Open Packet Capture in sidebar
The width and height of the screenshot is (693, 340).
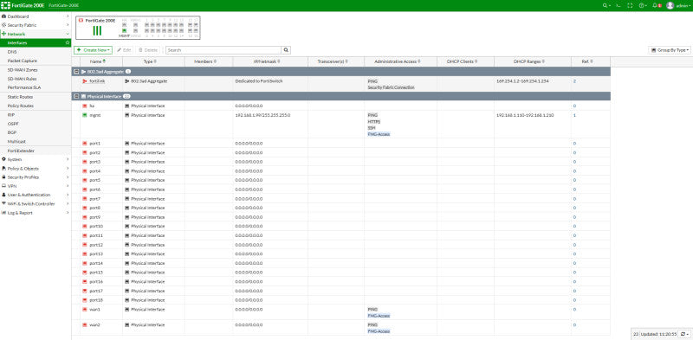36,61
